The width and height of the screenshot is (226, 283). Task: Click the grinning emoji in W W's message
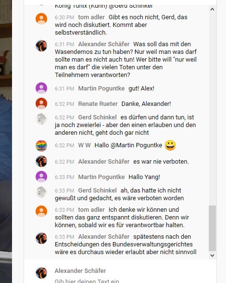click(170, 145)
